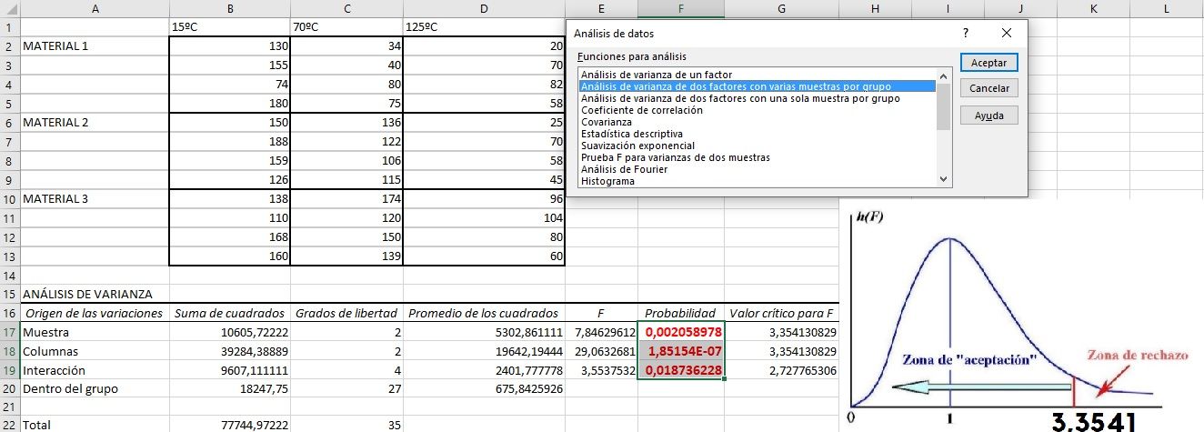
Task: Click critical value 2,727765306
Action: [782, 370]
